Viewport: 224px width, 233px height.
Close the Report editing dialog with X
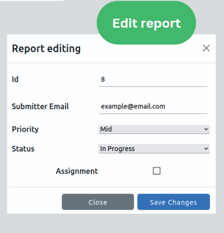pos(206,48)
